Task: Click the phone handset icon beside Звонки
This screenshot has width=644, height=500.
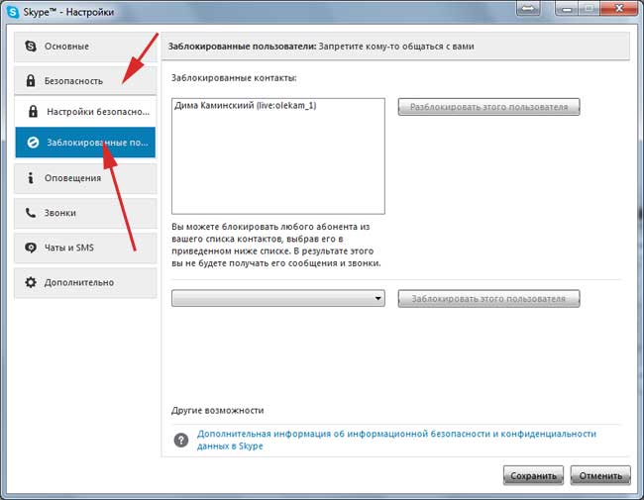Action: (x=31, y=213)
